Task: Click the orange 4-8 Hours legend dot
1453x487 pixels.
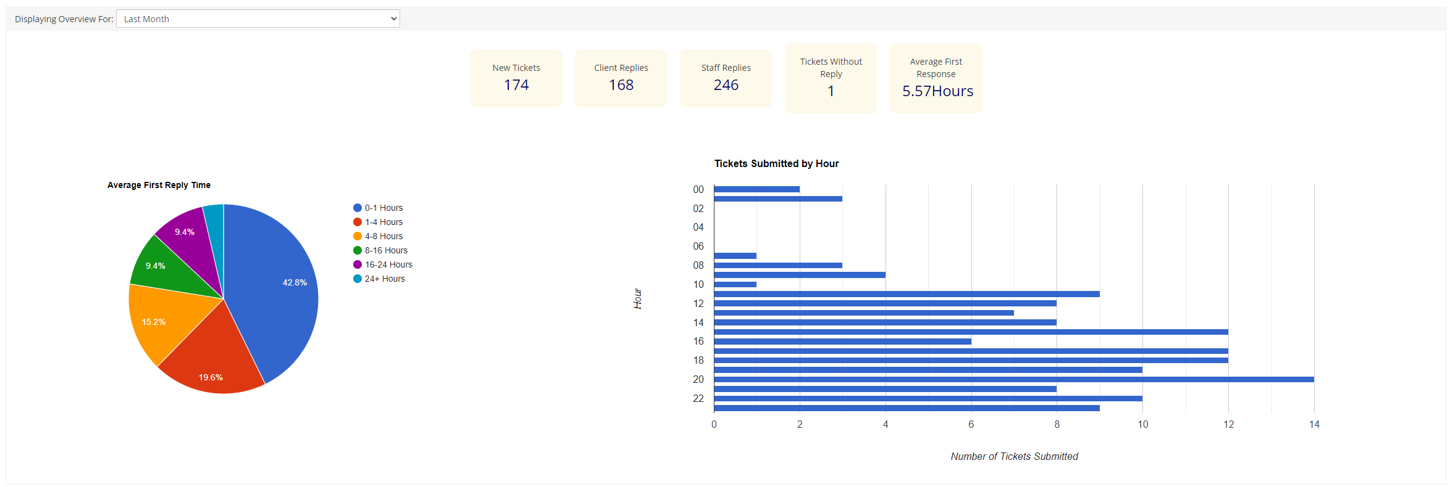Action: pos(358,236)
